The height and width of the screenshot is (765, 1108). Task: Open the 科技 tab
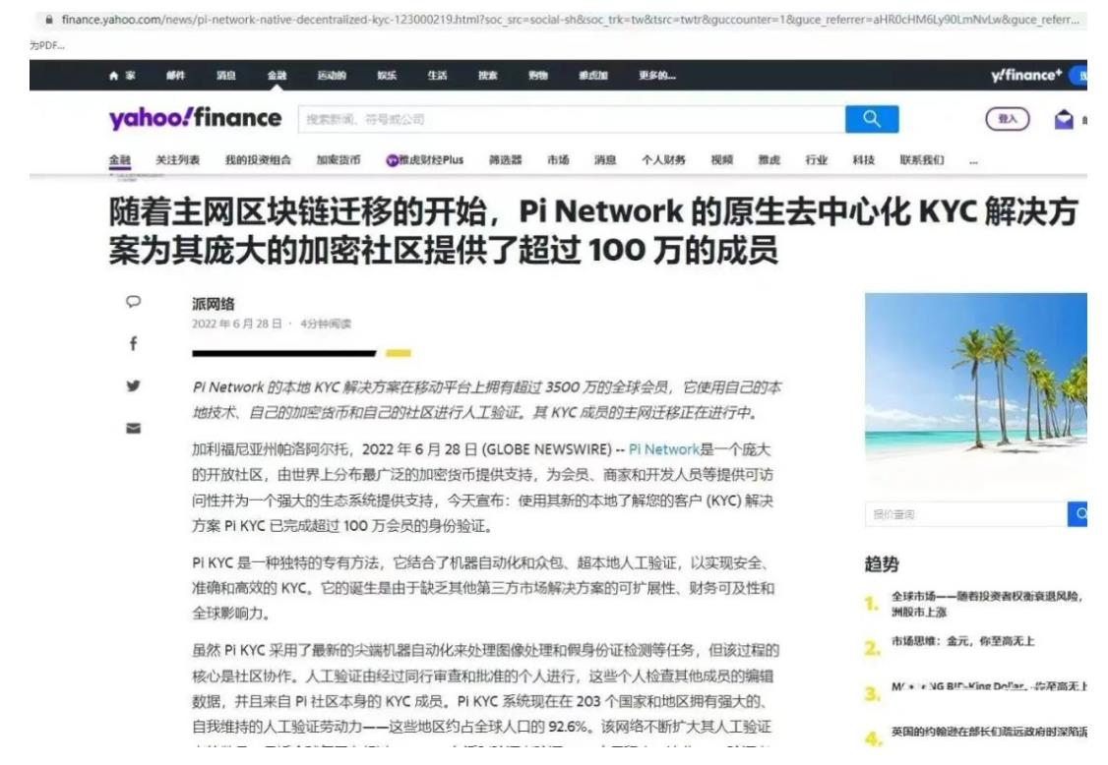(864, 160)
